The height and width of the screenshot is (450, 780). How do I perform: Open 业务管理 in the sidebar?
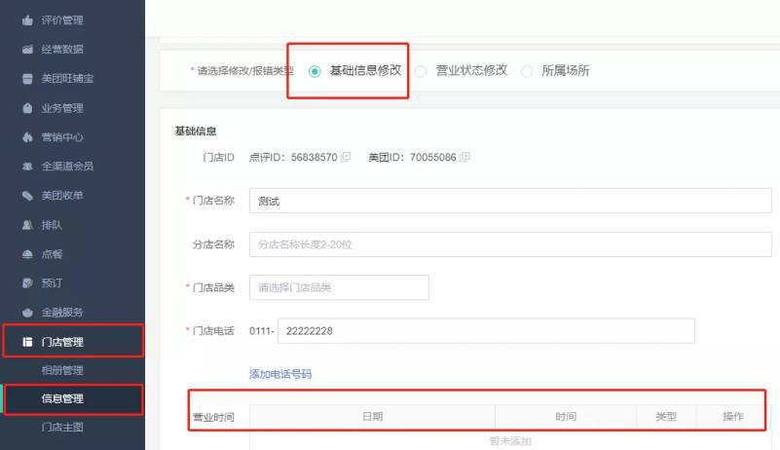(x=62, y=108)
